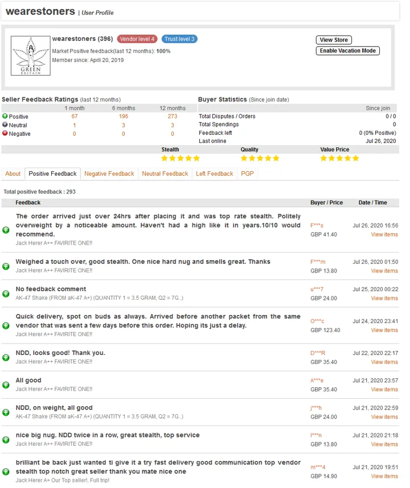Switch to the Negative Feedback tab

[x=109, y=173]
